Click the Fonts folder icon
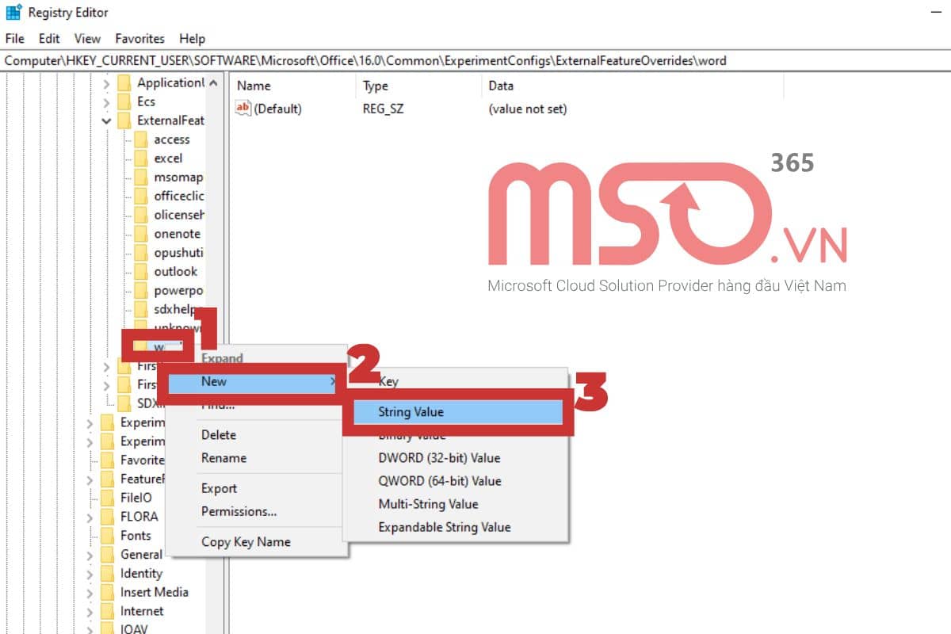The image size is (951, 634). click(107, 536)
